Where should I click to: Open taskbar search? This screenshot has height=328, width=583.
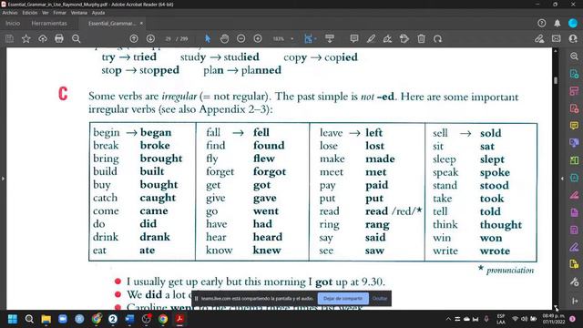(29, 319)
